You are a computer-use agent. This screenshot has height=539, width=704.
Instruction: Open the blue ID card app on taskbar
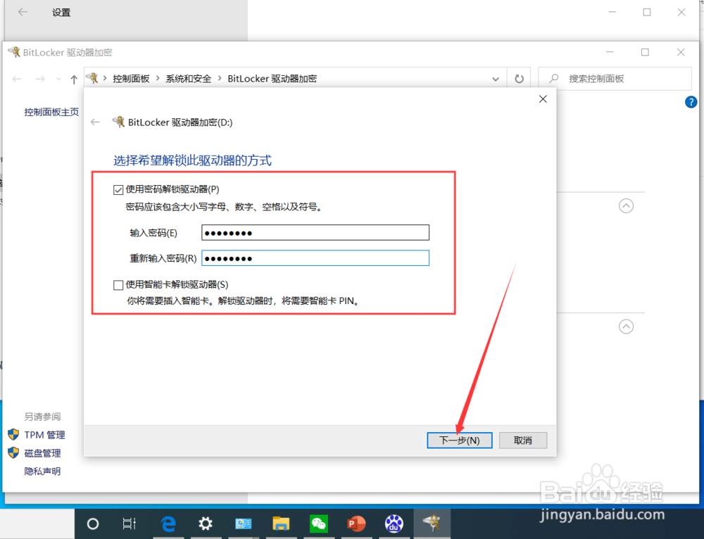tap(244, 524)
